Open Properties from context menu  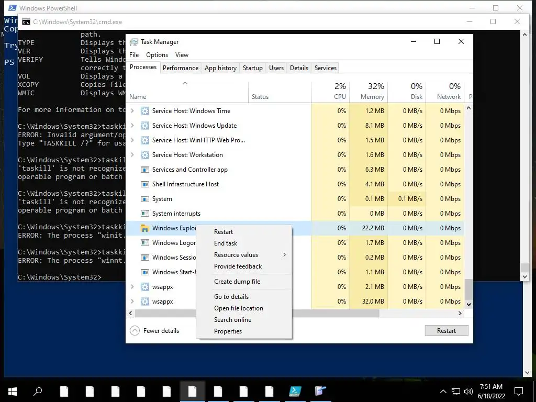(244, 331)
